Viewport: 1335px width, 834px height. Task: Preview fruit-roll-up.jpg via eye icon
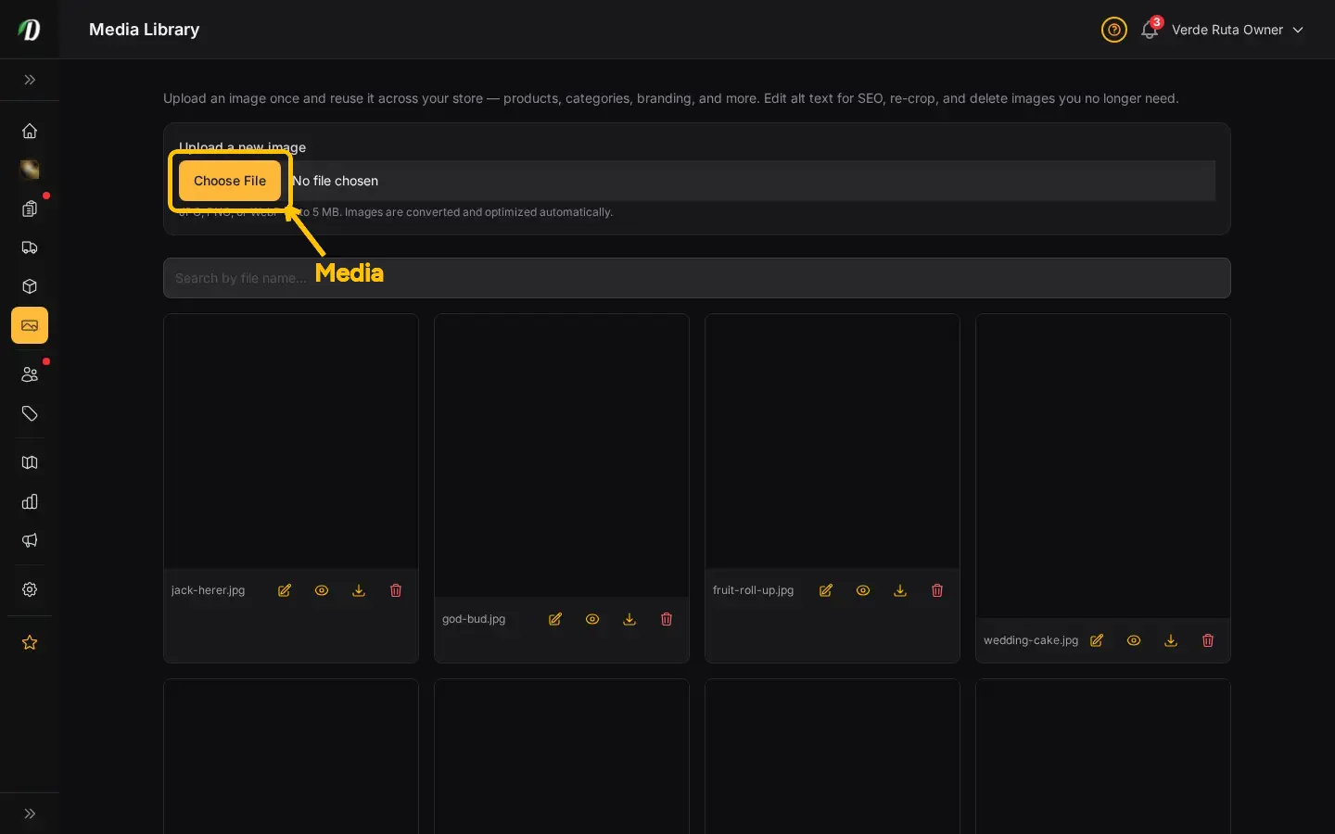863,590
